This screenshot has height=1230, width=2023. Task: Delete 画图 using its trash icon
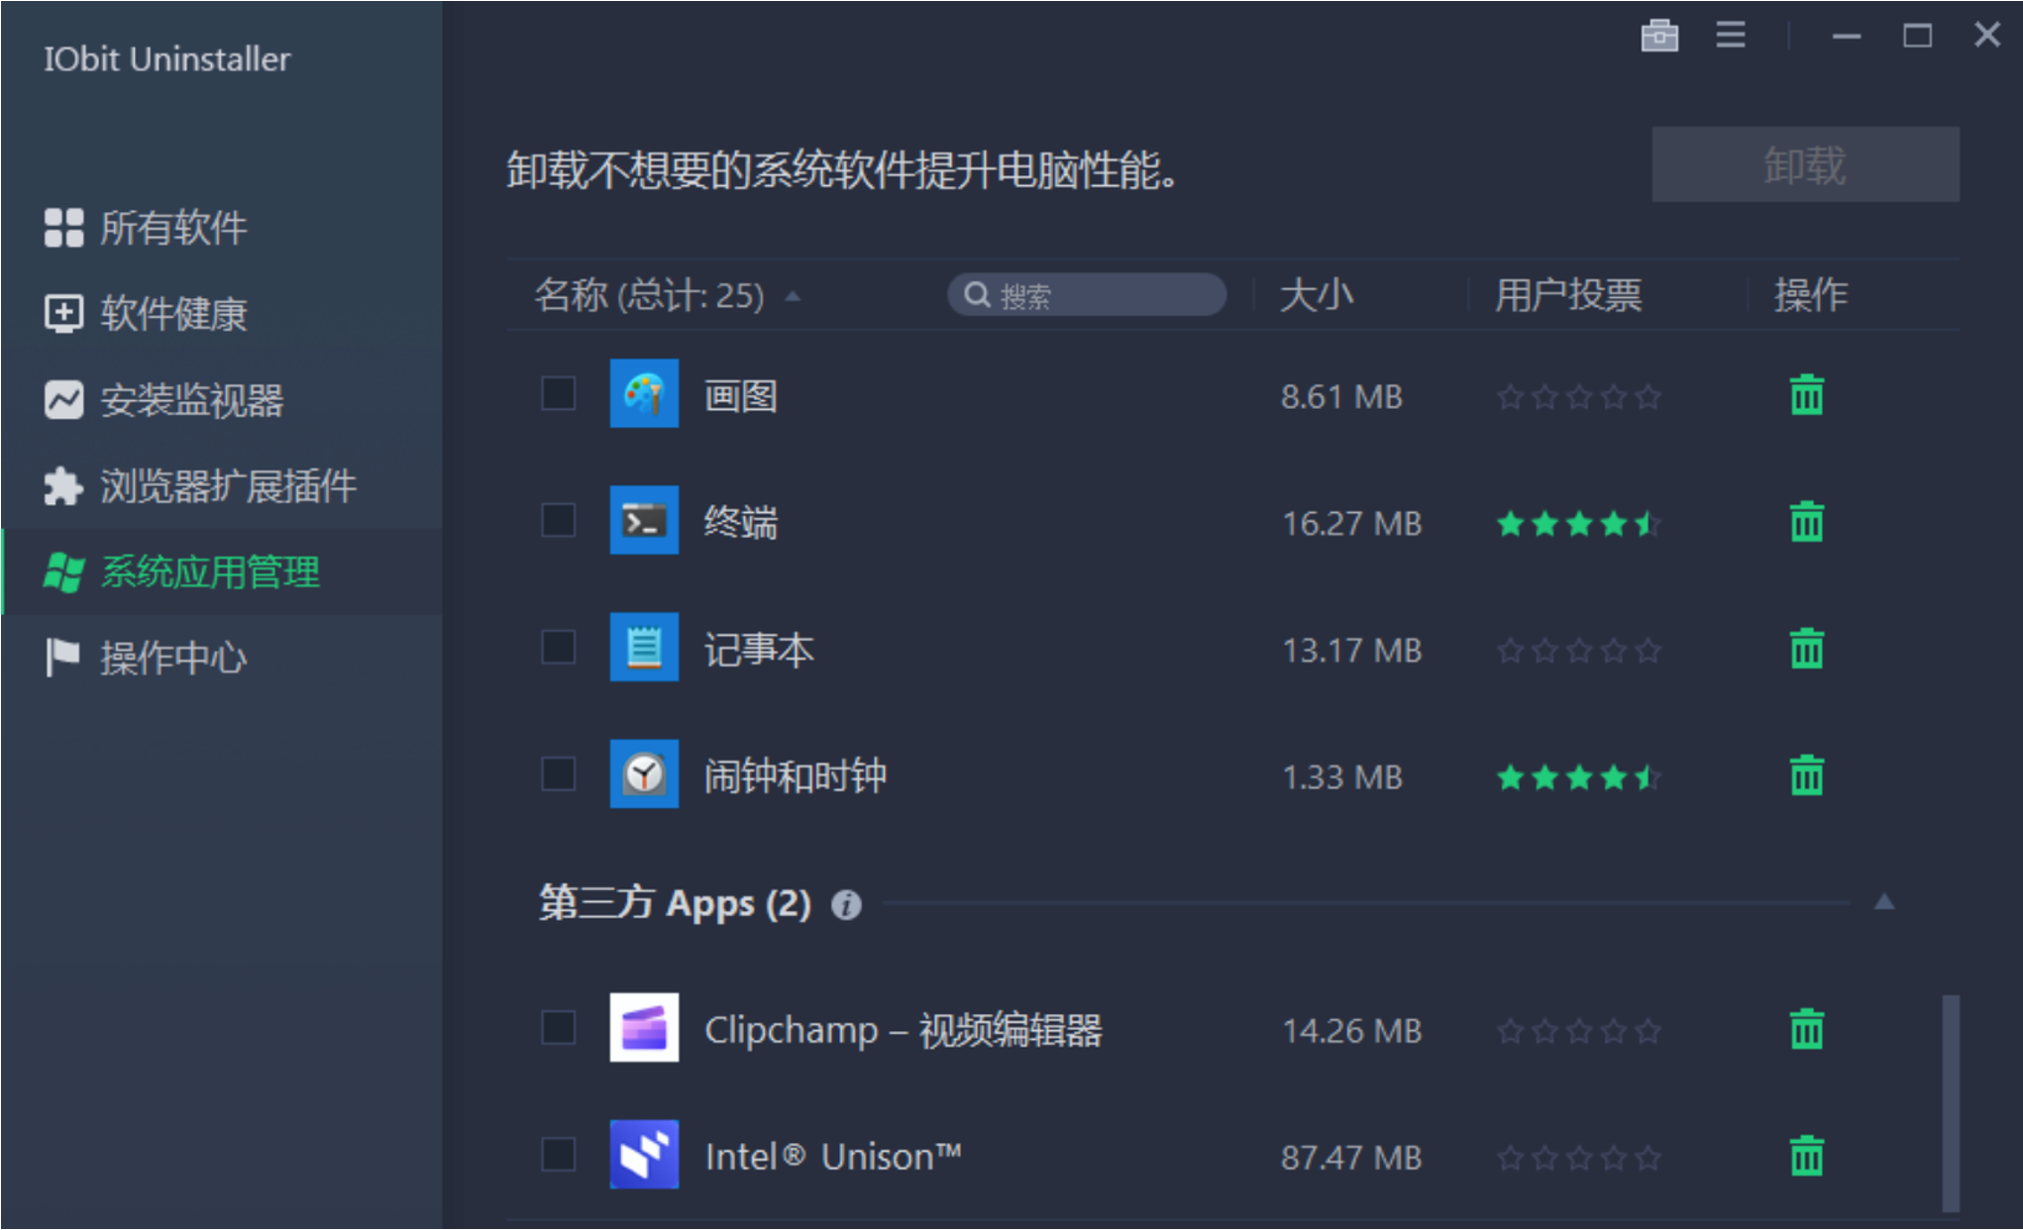(x=1806, y=395)
